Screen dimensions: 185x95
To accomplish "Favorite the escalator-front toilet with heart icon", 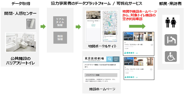I will pyautogui.click(x=152, y=45).
